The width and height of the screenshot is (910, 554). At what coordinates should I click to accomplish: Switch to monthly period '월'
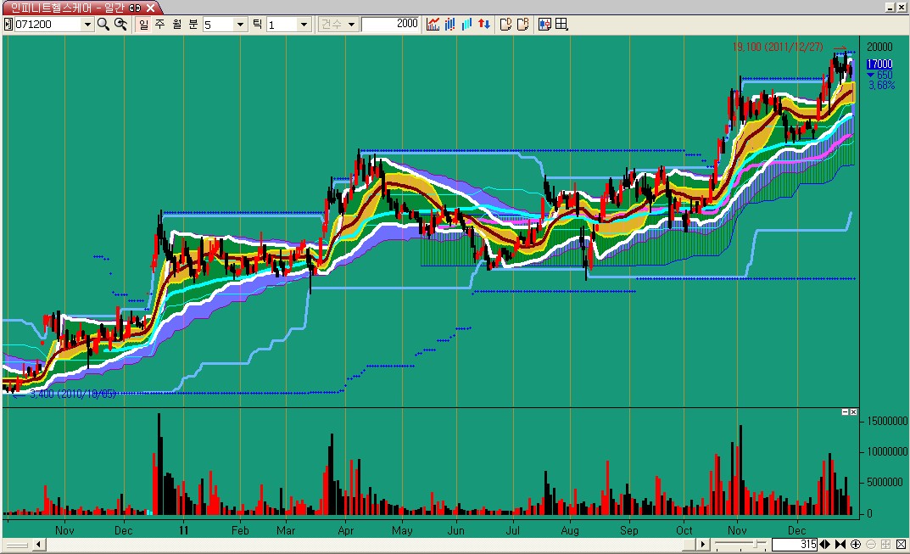click(176, 25)
